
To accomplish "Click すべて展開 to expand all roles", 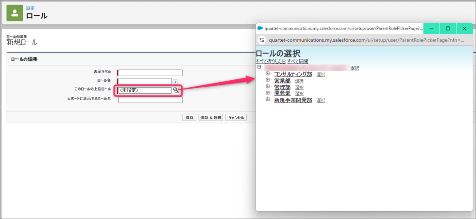I will click(297, 61).
